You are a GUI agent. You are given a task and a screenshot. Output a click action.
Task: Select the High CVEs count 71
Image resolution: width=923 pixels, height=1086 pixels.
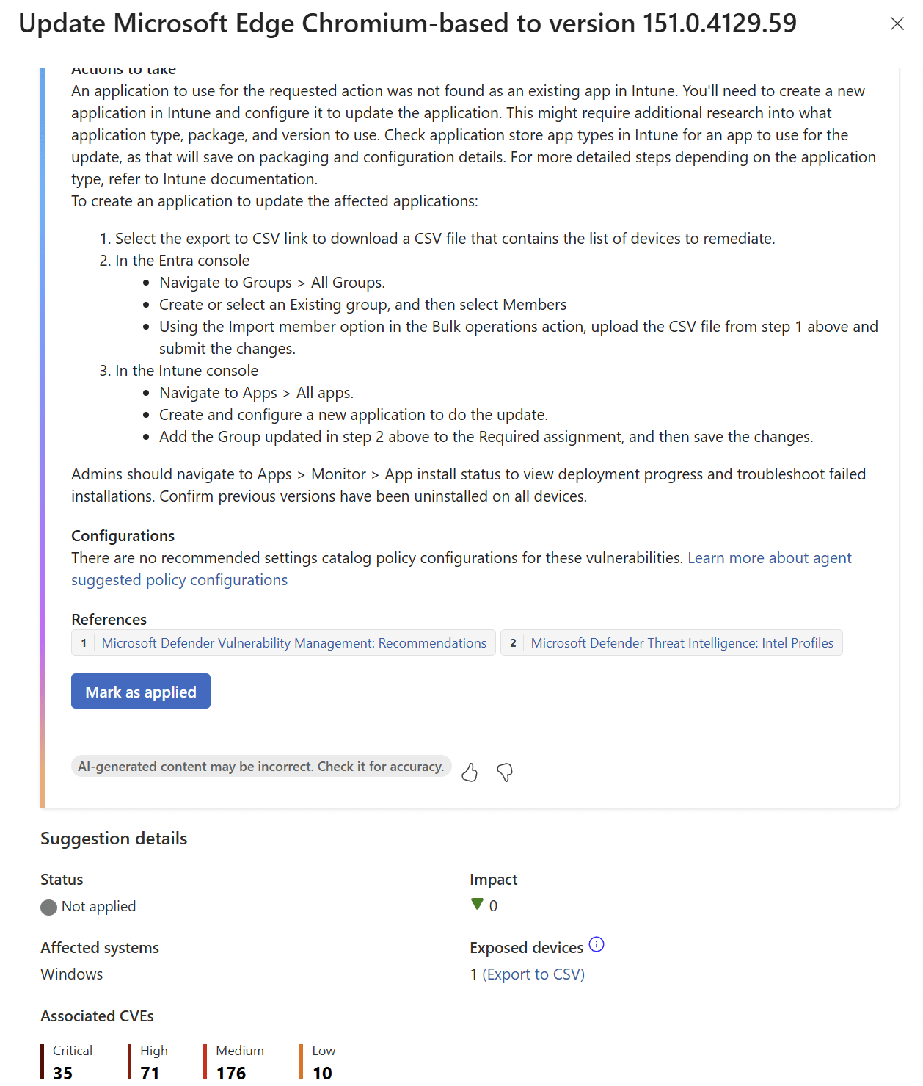[150, 1073]
